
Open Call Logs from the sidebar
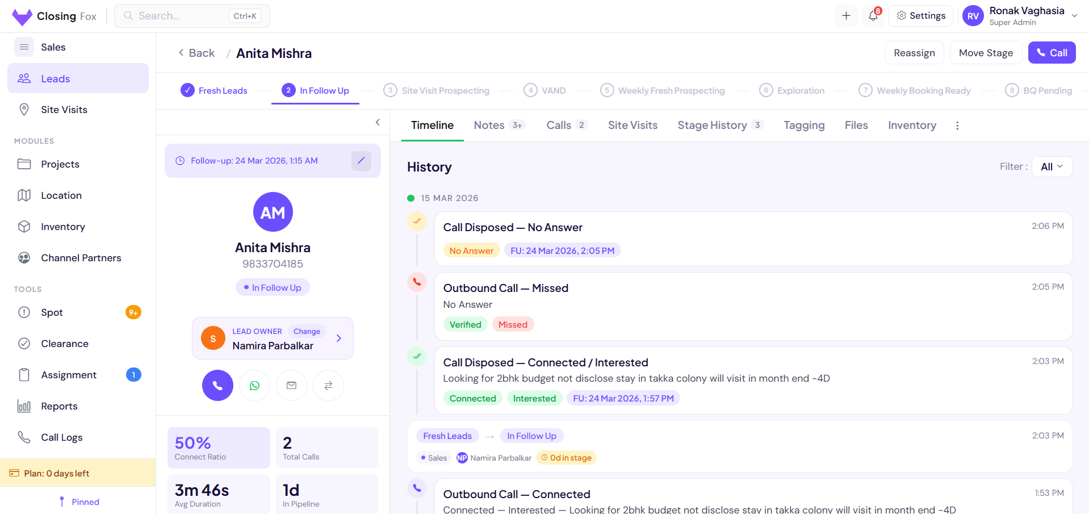[61, 437]
